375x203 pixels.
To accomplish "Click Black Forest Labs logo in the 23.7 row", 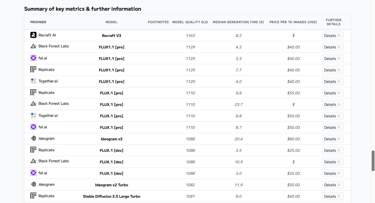I will pos(33,104).
